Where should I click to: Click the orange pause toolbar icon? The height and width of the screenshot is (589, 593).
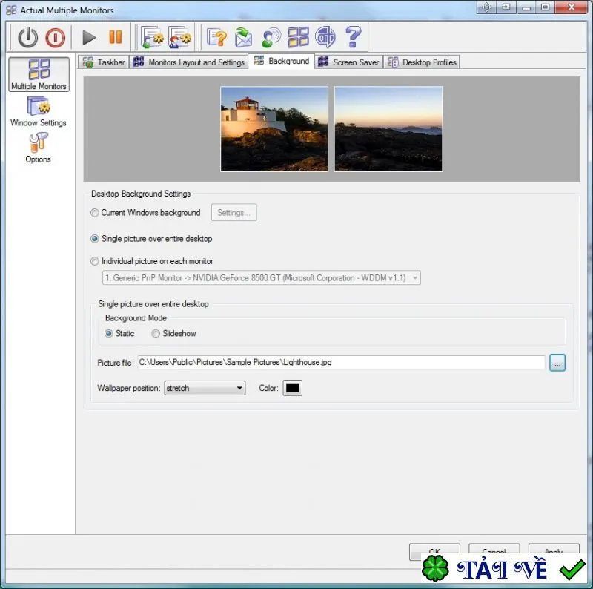click(x=116, y=37)
